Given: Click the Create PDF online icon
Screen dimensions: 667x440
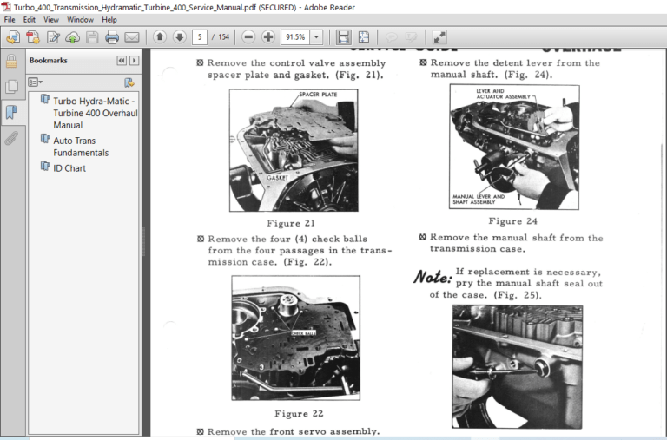Looking at the screenshot, I should (x=13, y=37).
